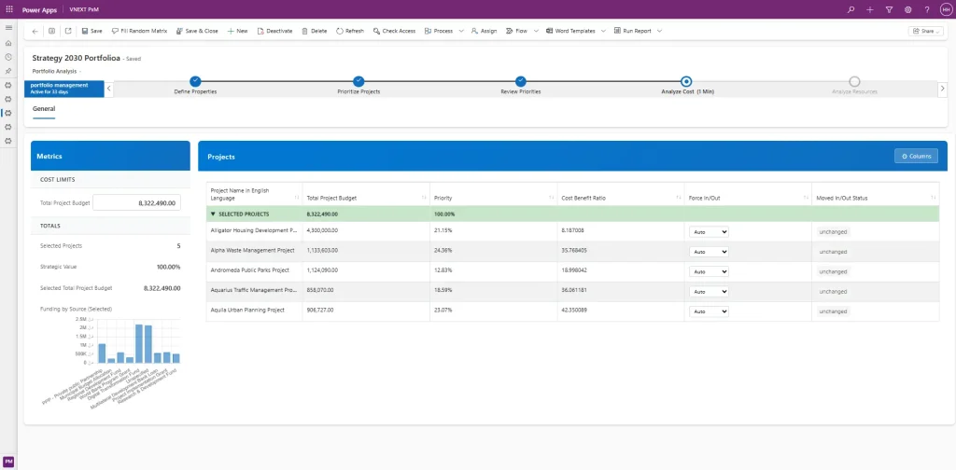This screenshot has width=956, height=470.
Task: Click the Share button
Action: [924, 31]
